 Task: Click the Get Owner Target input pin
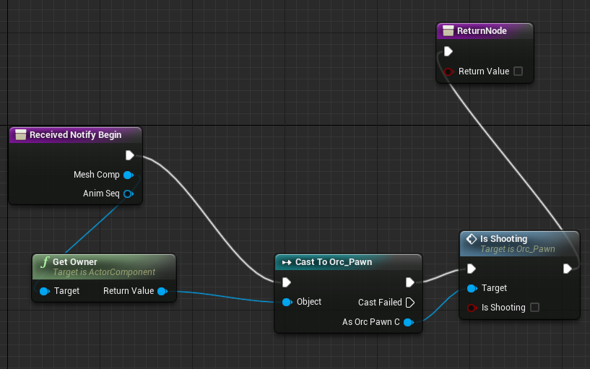click(x=44, y=291)
